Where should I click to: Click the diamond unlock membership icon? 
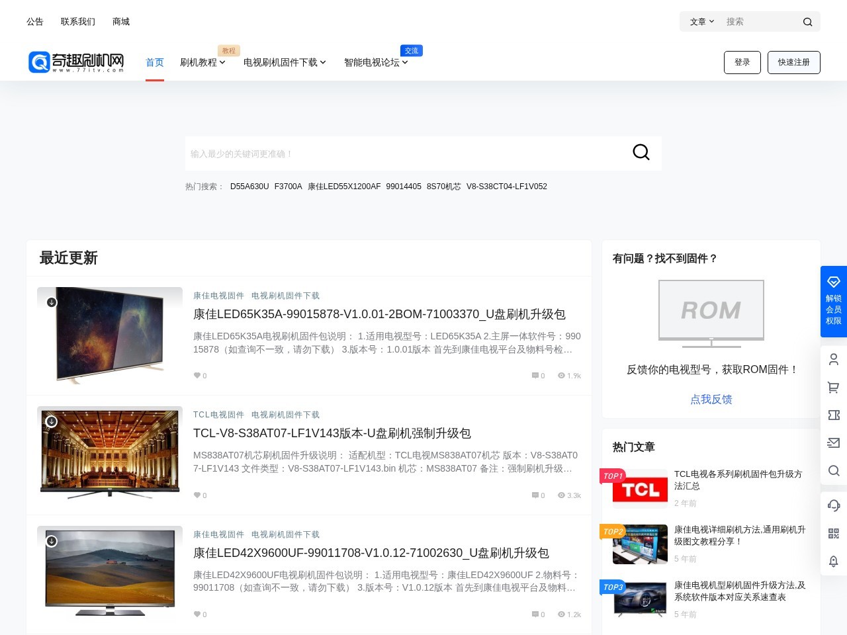(x=834, y=282)
